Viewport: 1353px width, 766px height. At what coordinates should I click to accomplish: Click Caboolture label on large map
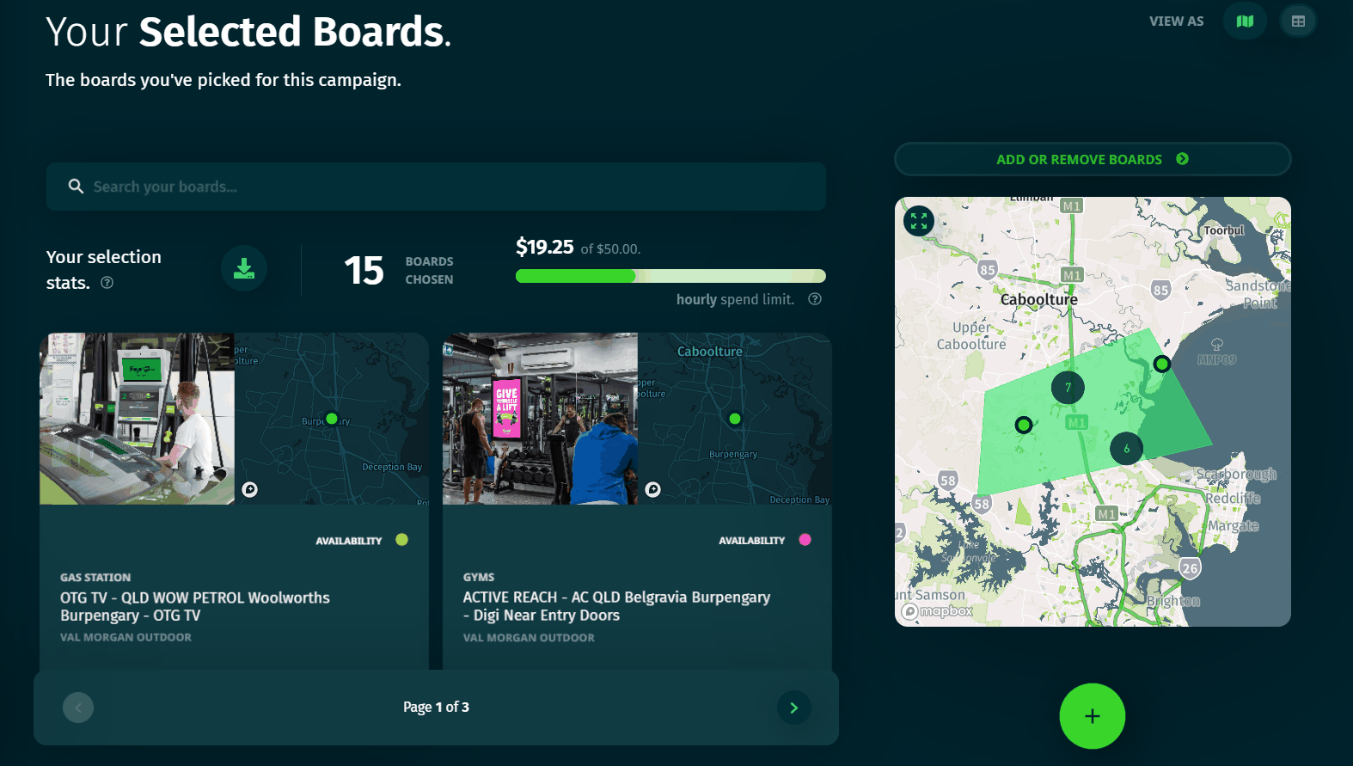point(1038,299)
